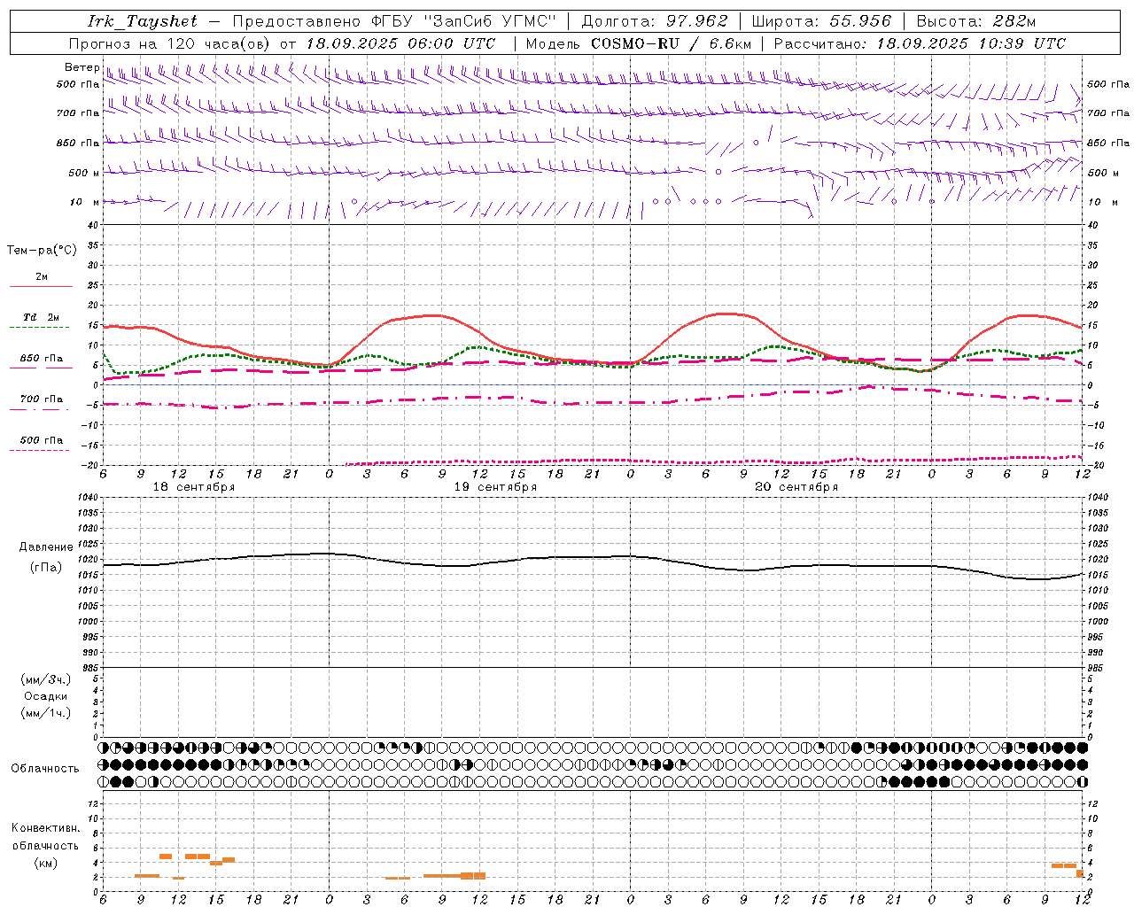Viewport: 1134px width, 907px height.
Task: Click the '(мм/1ч.)' precipitation unit label
Action: (46, 713)
